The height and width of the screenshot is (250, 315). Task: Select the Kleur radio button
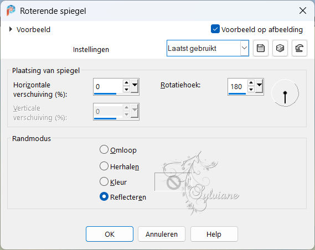[104, 181]
